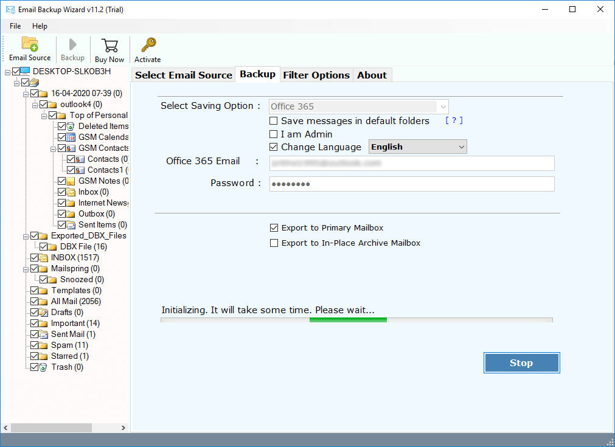
Task: Click the DBX File folder icon
Action: 52,247
